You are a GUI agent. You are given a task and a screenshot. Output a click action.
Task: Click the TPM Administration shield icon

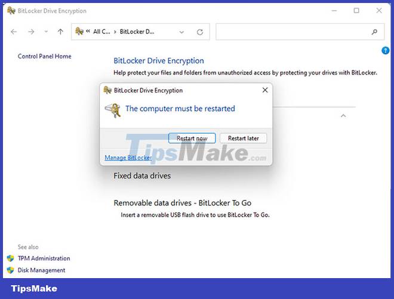click(x=10, y=258)
